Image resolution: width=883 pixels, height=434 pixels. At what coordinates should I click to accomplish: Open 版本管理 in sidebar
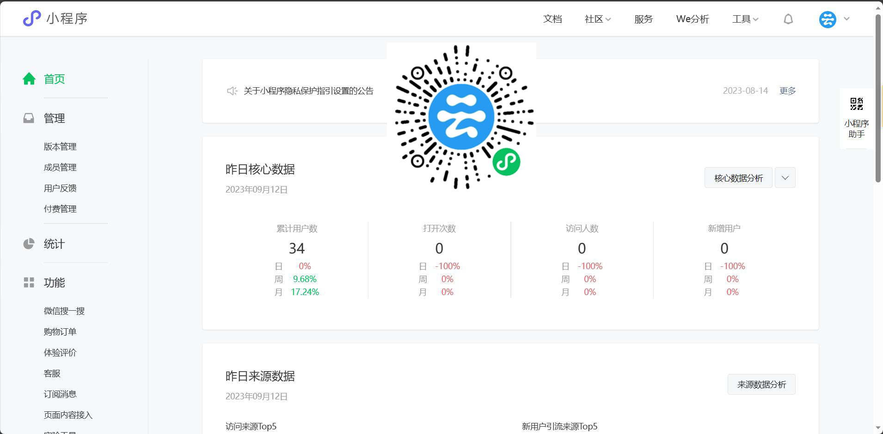click(60, 146)
